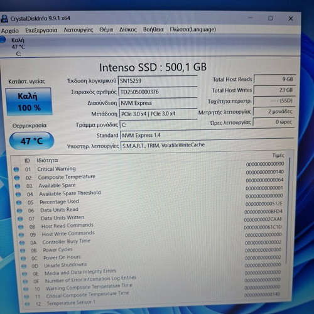Image resolution: width=314 pixels, height=314 pixels.
Task: Click the drive letter field C:
Action: pos(159,125)
